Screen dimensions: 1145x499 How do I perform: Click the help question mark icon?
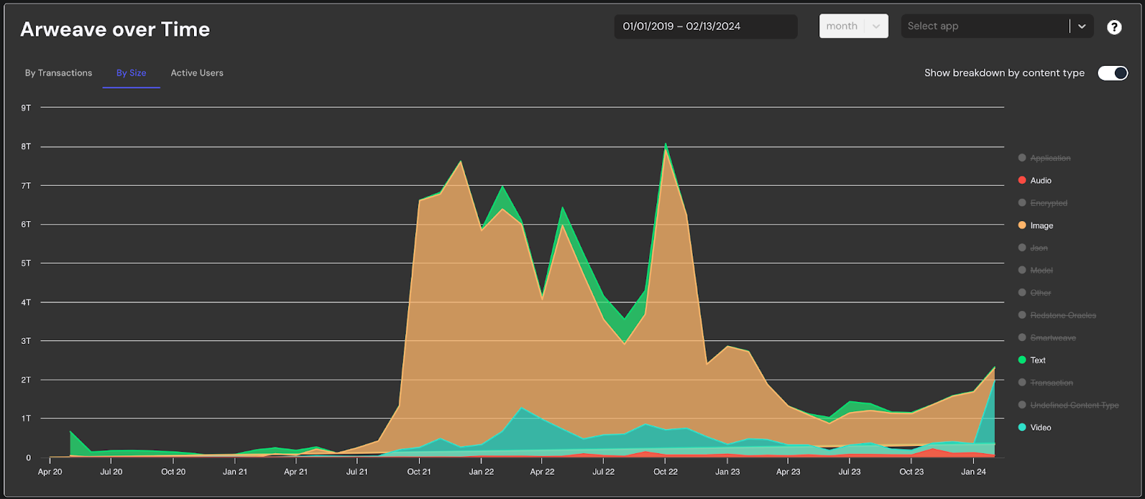(x=1114, y=27)
